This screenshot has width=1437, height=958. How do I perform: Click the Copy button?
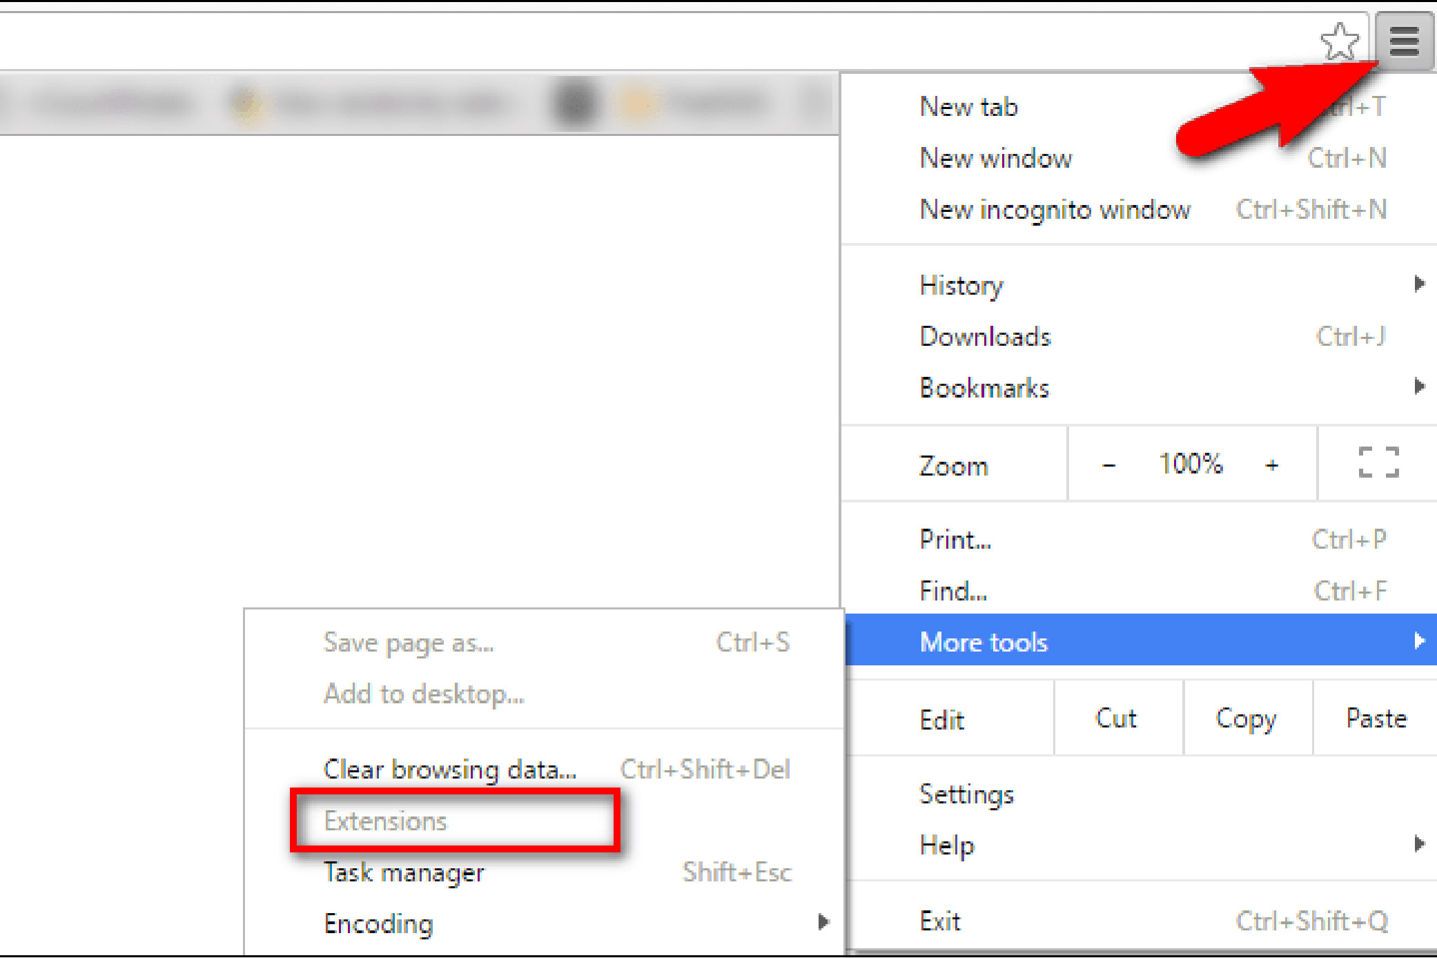[x=1247, y=718]
